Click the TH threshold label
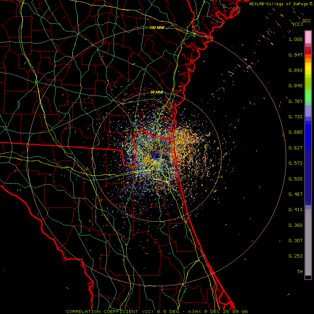314x314 pixels. (300, 272)
